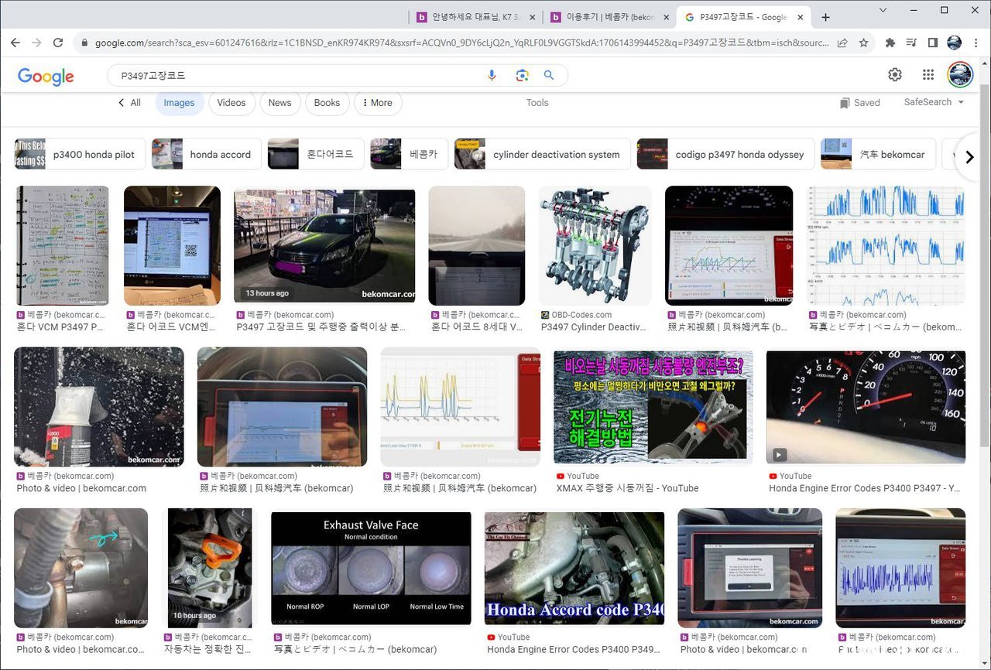Open the Chrome profile icon in toolbar

click(954, 43)
